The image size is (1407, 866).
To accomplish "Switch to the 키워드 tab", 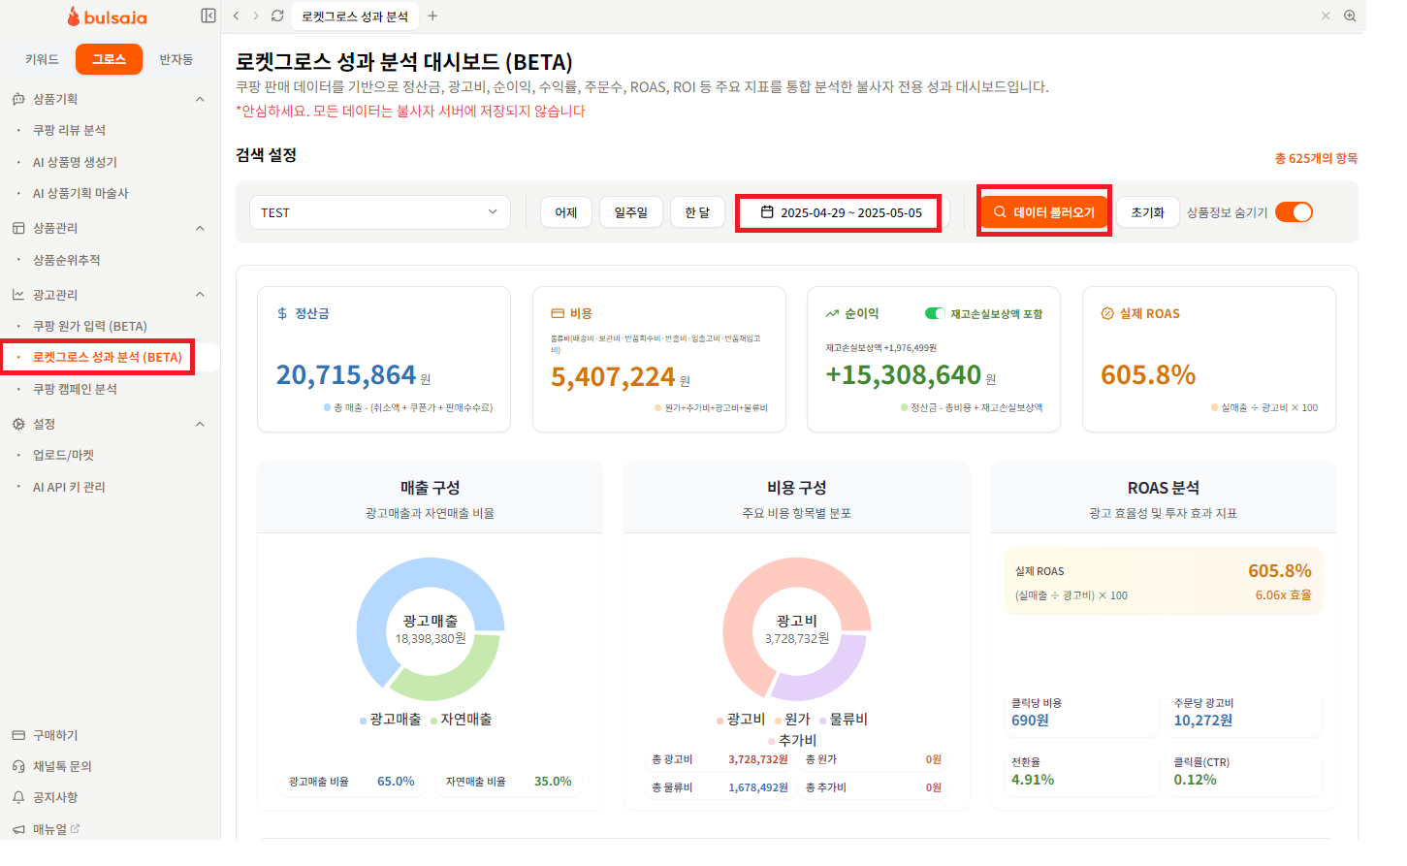I will click(42, 59).
